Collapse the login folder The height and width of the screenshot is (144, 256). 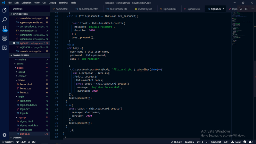tap(30, 97)
